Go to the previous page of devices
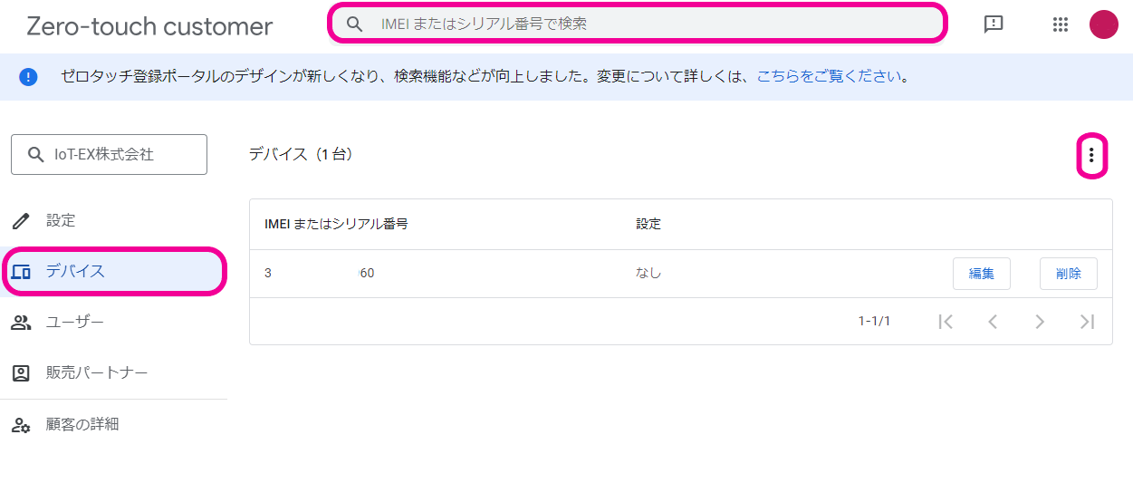The width and height of the screenshot is (1133, 483). 993,321
